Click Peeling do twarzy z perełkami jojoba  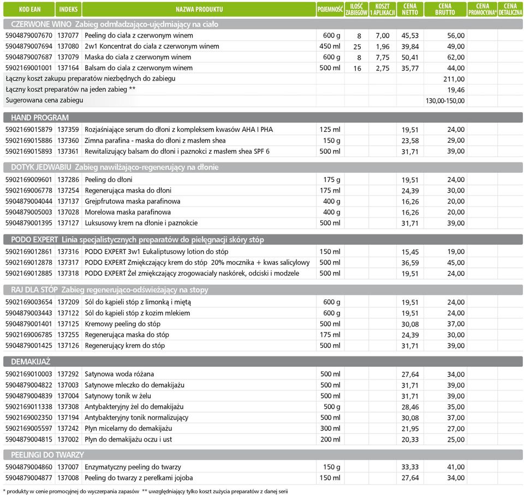tap(139, 478)
